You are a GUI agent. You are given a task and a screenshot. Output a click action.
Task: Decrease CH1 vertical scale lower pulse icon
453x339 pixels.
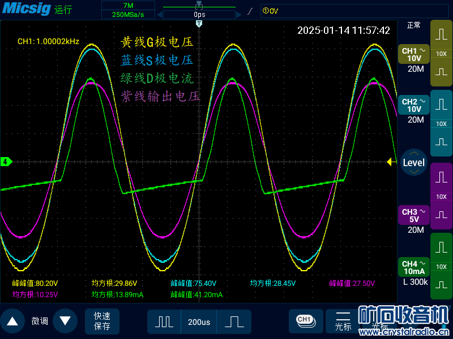[x=442, y=72]
